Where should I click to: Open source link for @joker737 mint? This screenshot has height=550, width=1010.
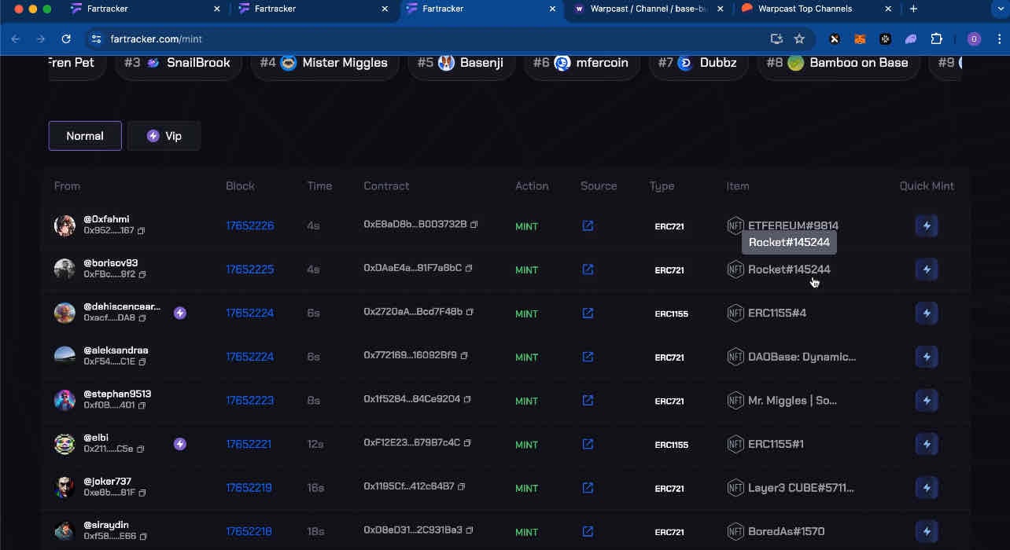[x=588, y=488]
